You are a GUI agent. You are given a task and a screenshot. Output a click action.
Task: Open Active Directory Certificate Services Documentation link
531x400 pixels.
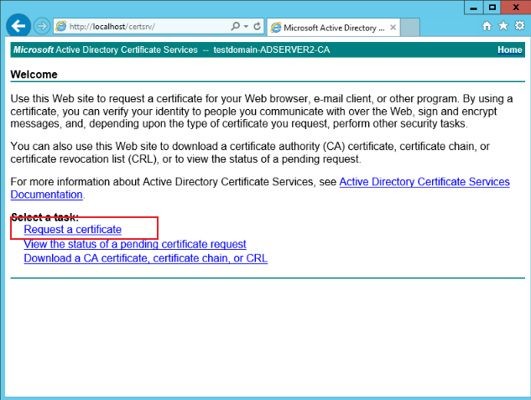point(260,188)
